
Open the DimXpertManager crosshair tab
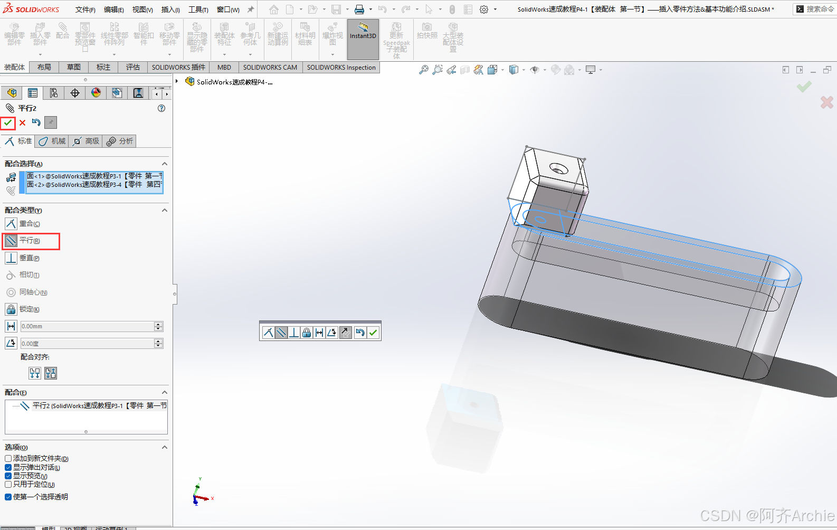tap(75, 93)
